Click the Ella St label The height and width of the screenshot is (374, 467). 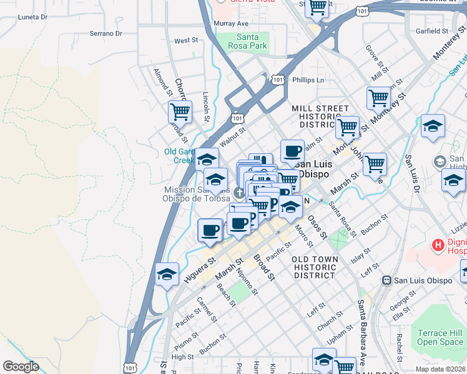coord(401,314)
